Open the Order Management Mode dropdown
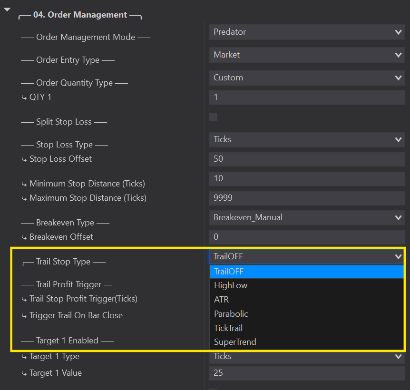Viewport: 410px width, 390px height. tap(306, 32)
